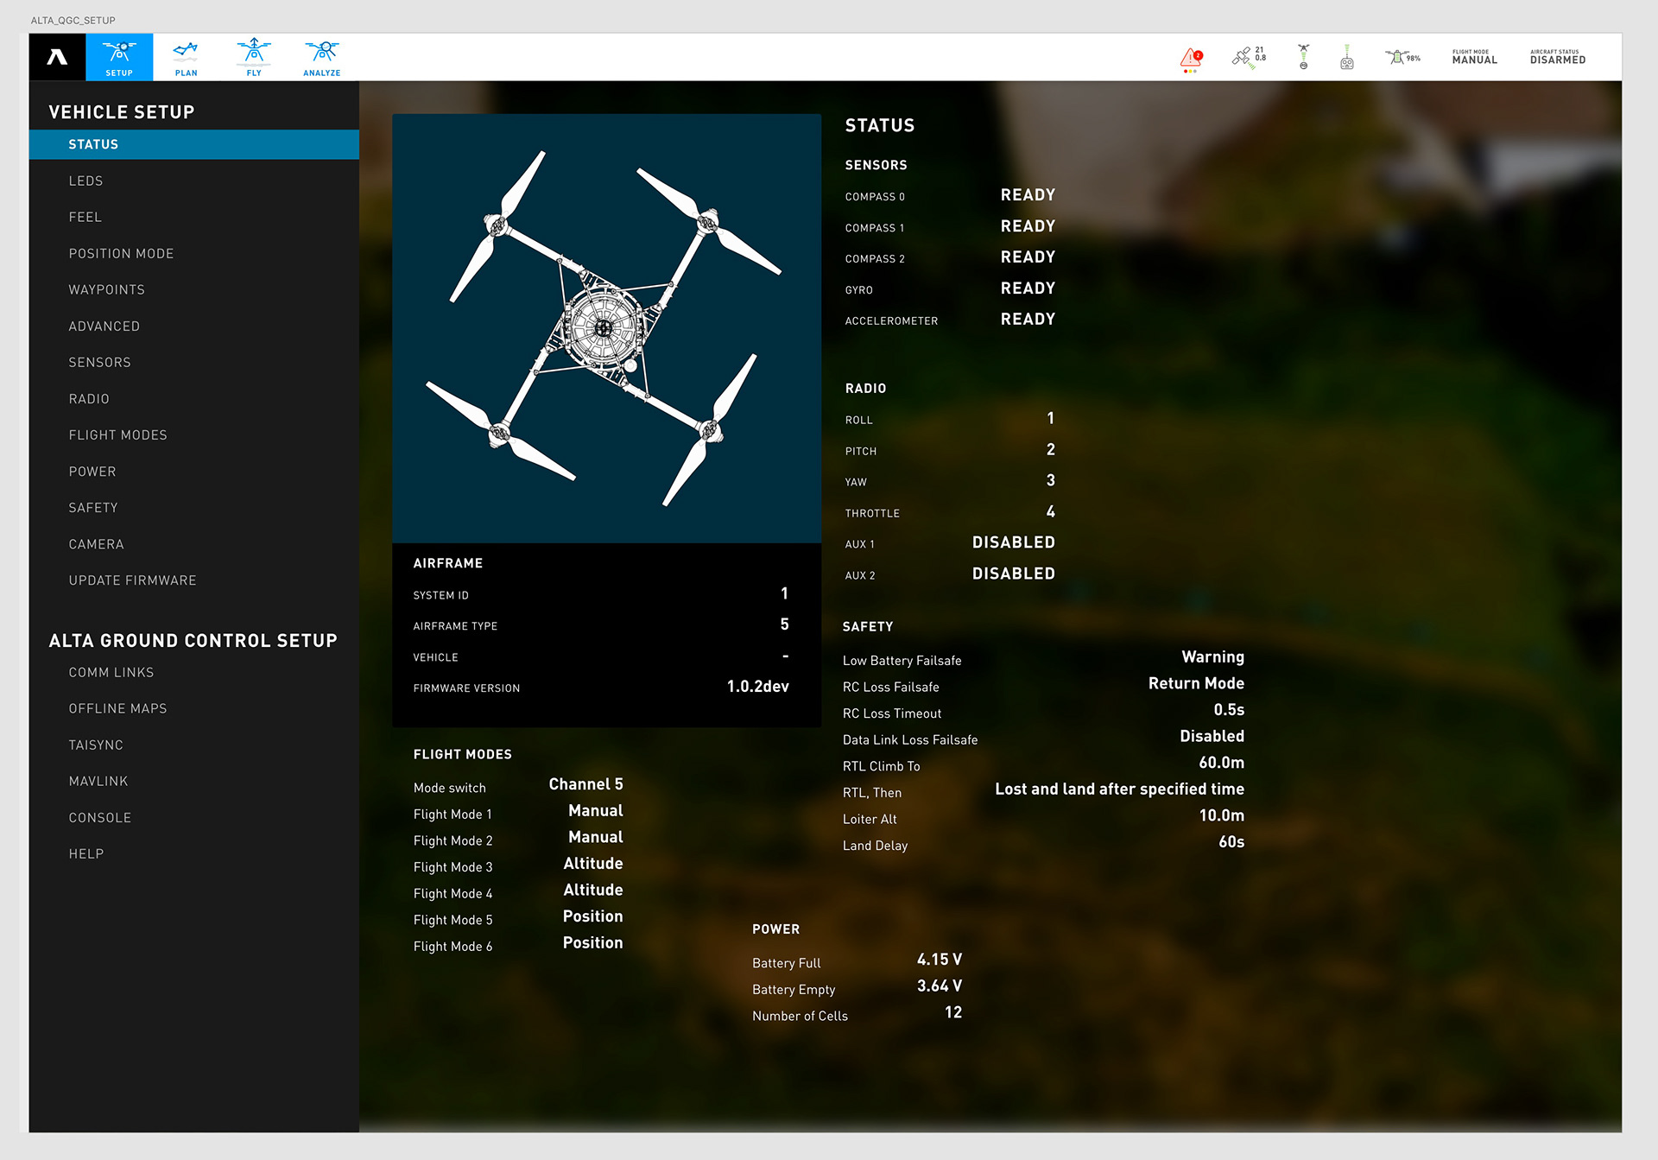Open the SAFETY setup page
Viewport: 1658px width, 1160px height.
(92, 507)
